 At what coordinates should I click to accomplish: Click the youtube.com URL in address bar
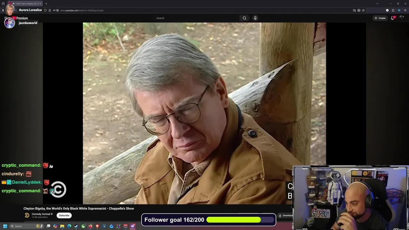click(82, 10)
